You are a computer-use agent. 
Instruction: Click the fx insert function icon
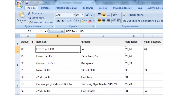tap(62, 31)
